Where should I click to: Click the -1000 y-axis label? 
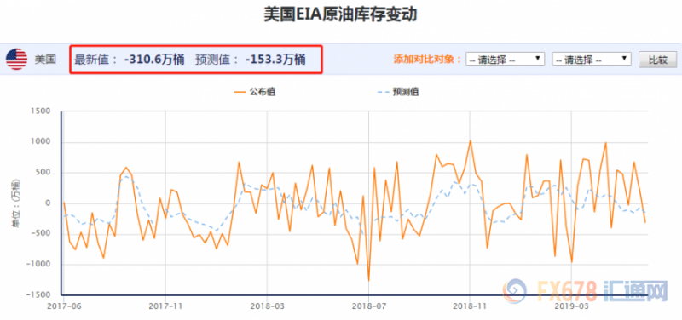38,265
